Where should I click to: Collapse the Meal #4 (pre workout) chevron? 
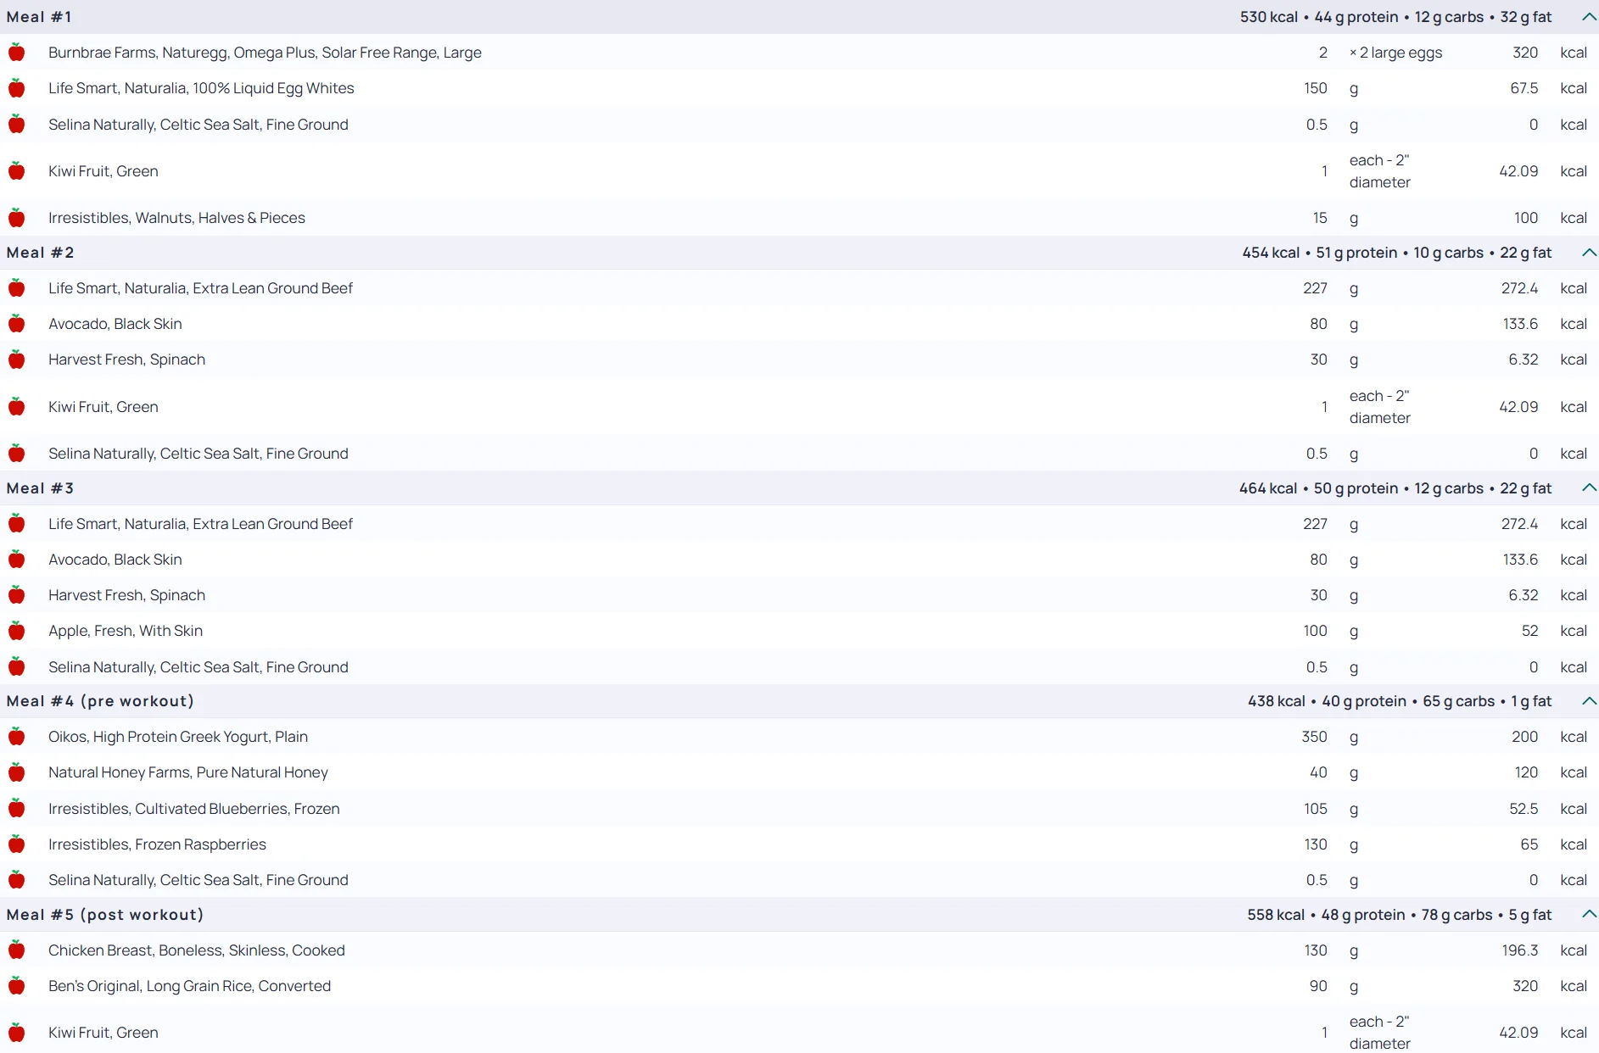pyautogui.click(x=1589, y=701)
